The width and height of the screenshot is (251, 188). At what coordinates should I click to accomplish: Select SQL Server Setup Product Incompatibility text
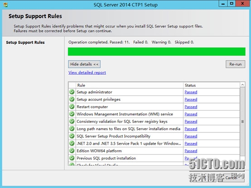[114, 136]
